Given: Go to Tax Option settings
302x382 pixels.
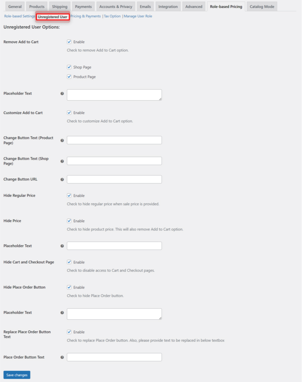Looking at the screenshot, I should (x=111, y=16).
